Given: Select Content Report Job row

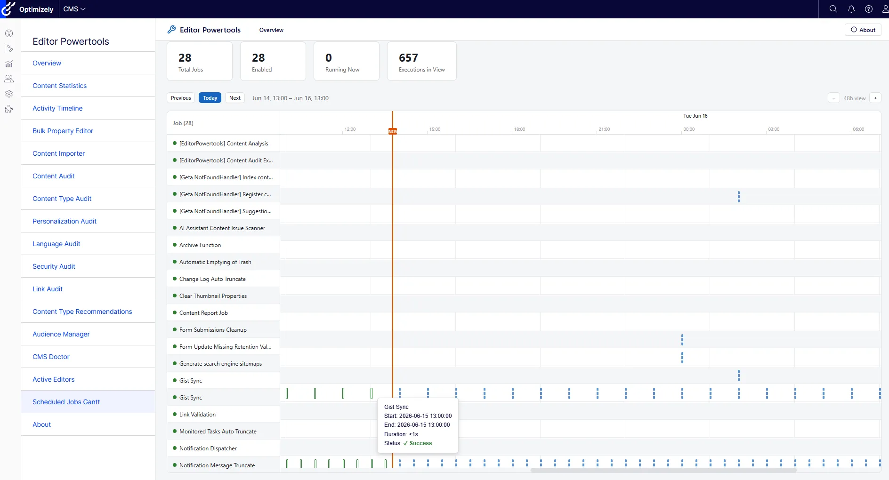Looking at the screenshot, I should [x=224, y=313].
